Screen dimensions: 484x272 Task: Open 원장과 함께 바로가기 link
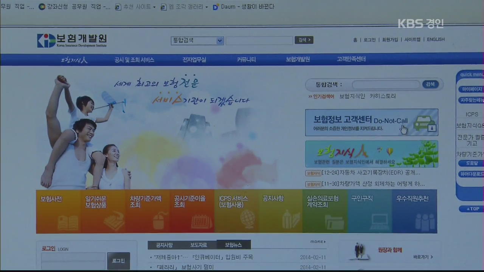click(423, 257)
